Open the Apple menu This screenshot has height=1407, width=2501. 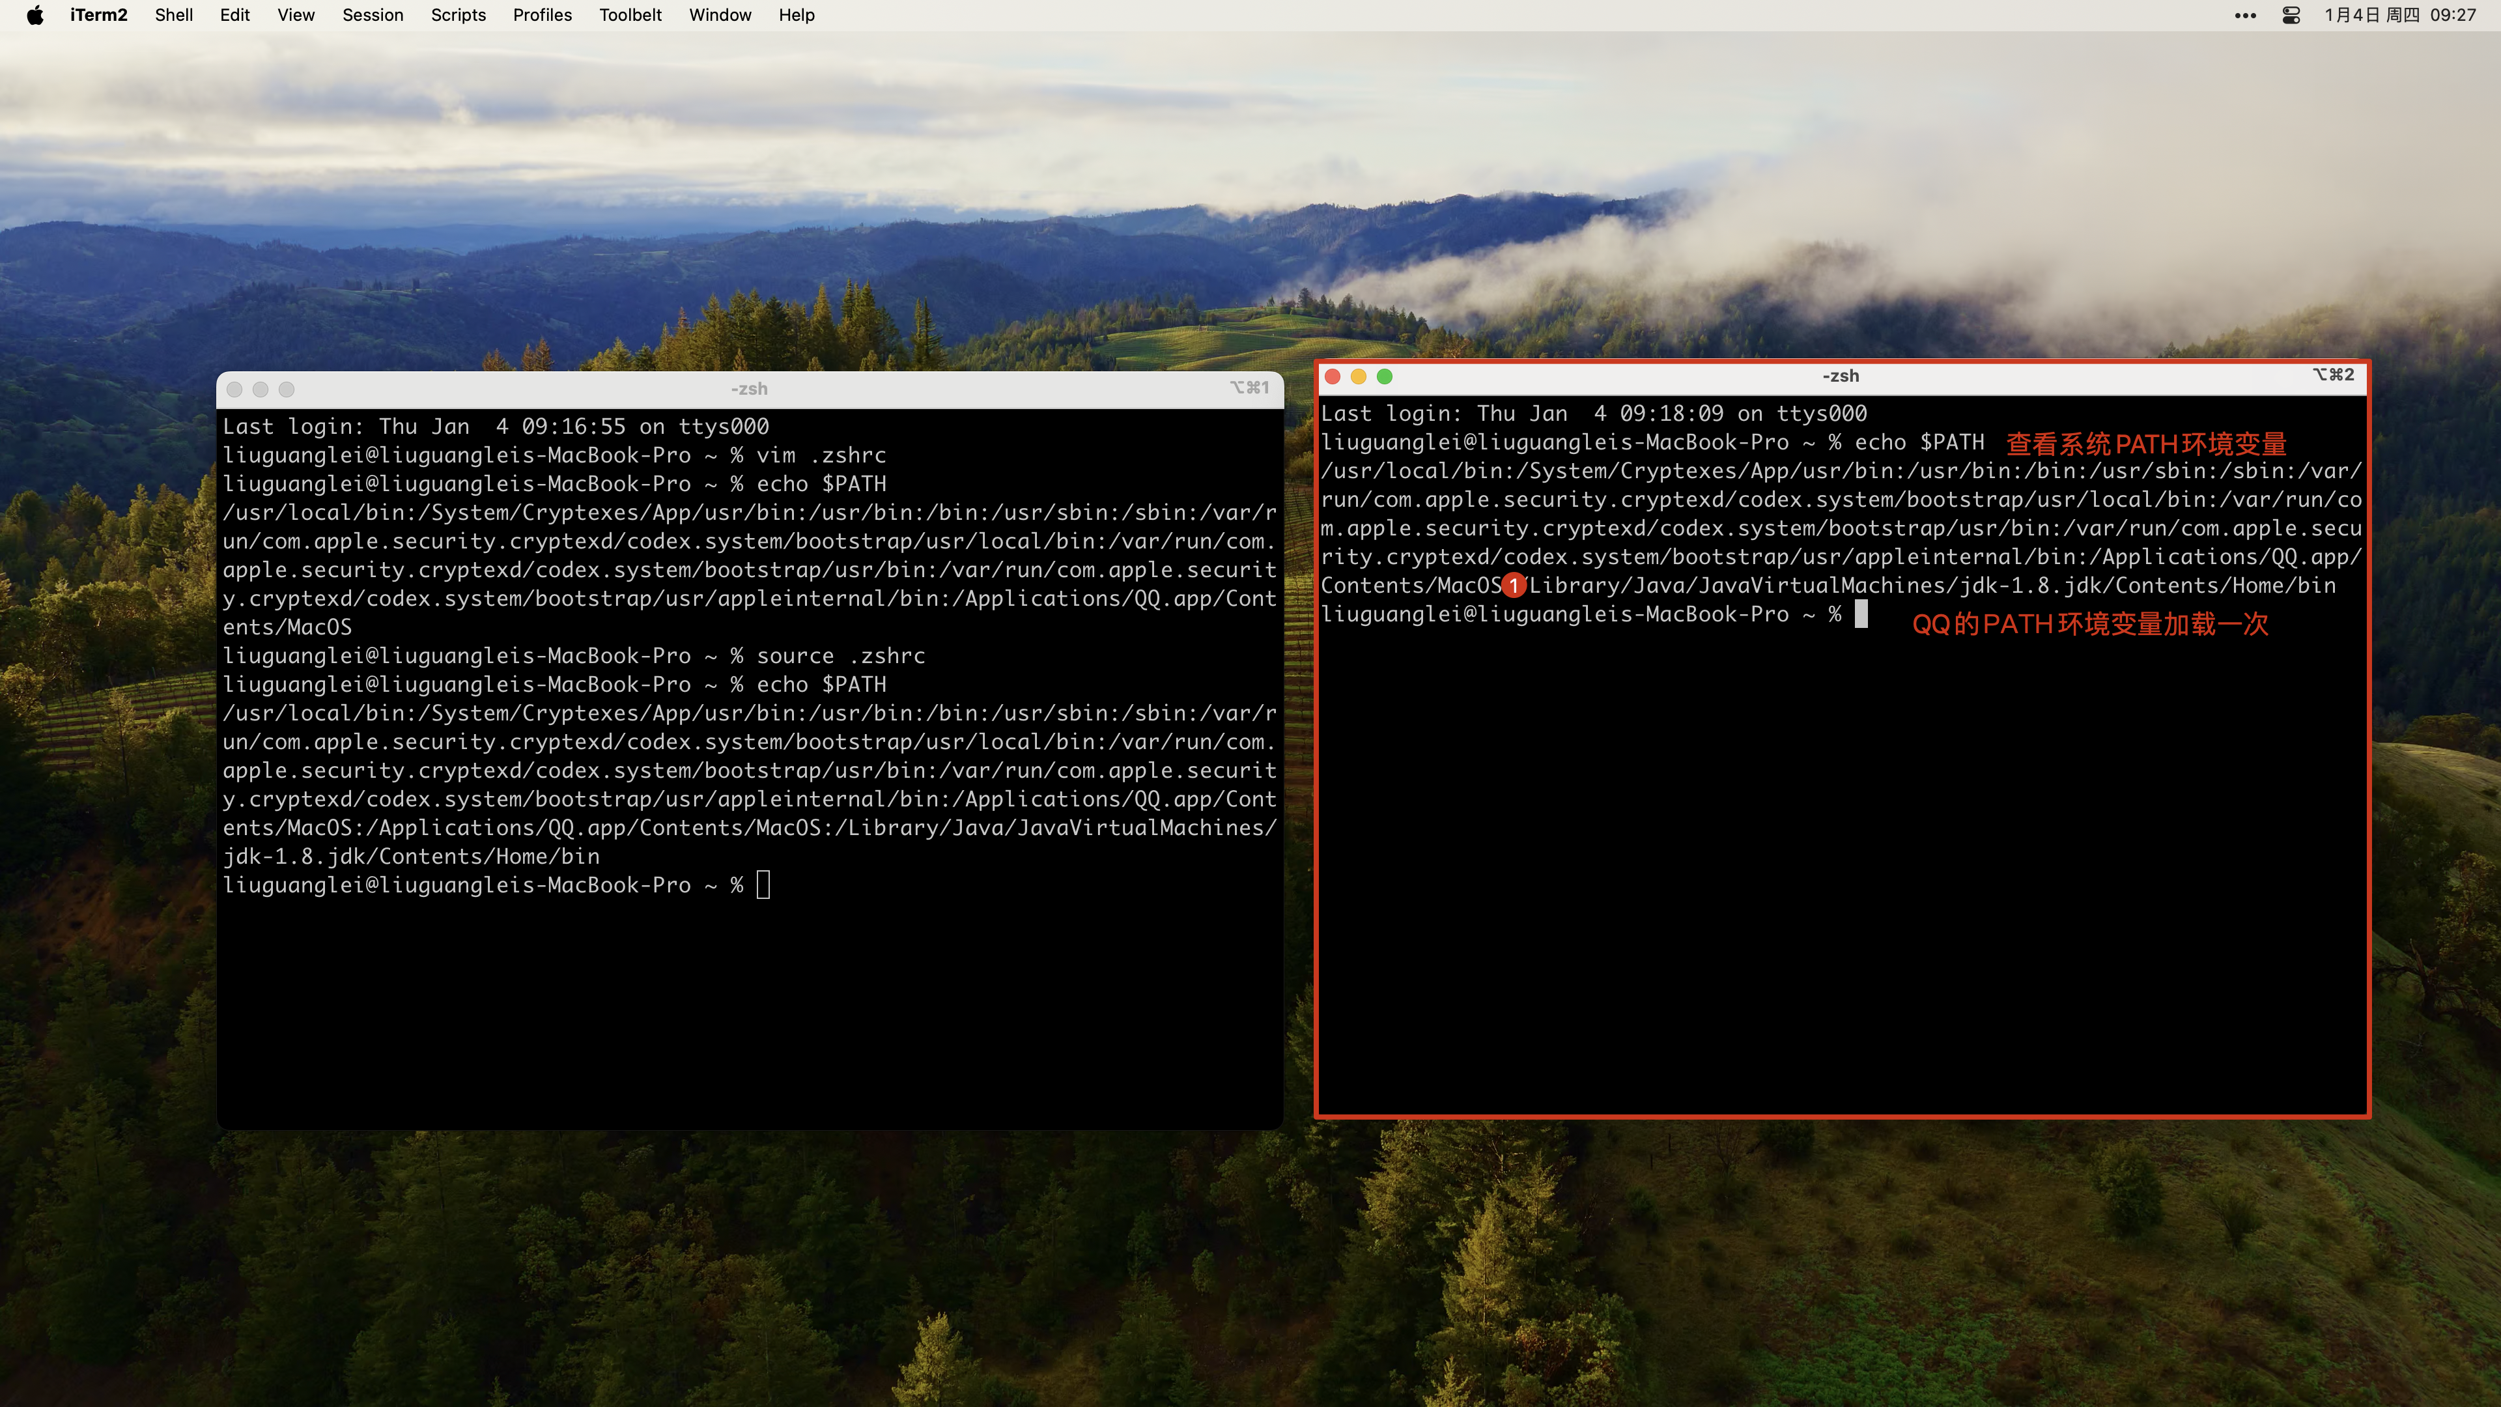click(35, 14)
